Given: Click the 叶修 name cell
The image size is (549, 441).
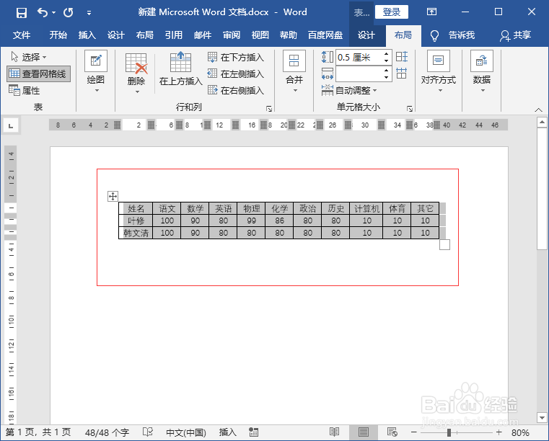Looking at the screenshot, I should pyautogui.click(x=136, y=220).
